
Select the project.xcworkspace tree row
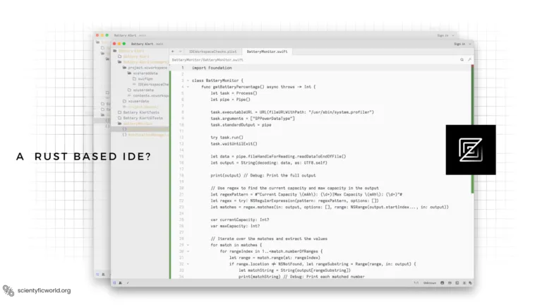point(140,68)
